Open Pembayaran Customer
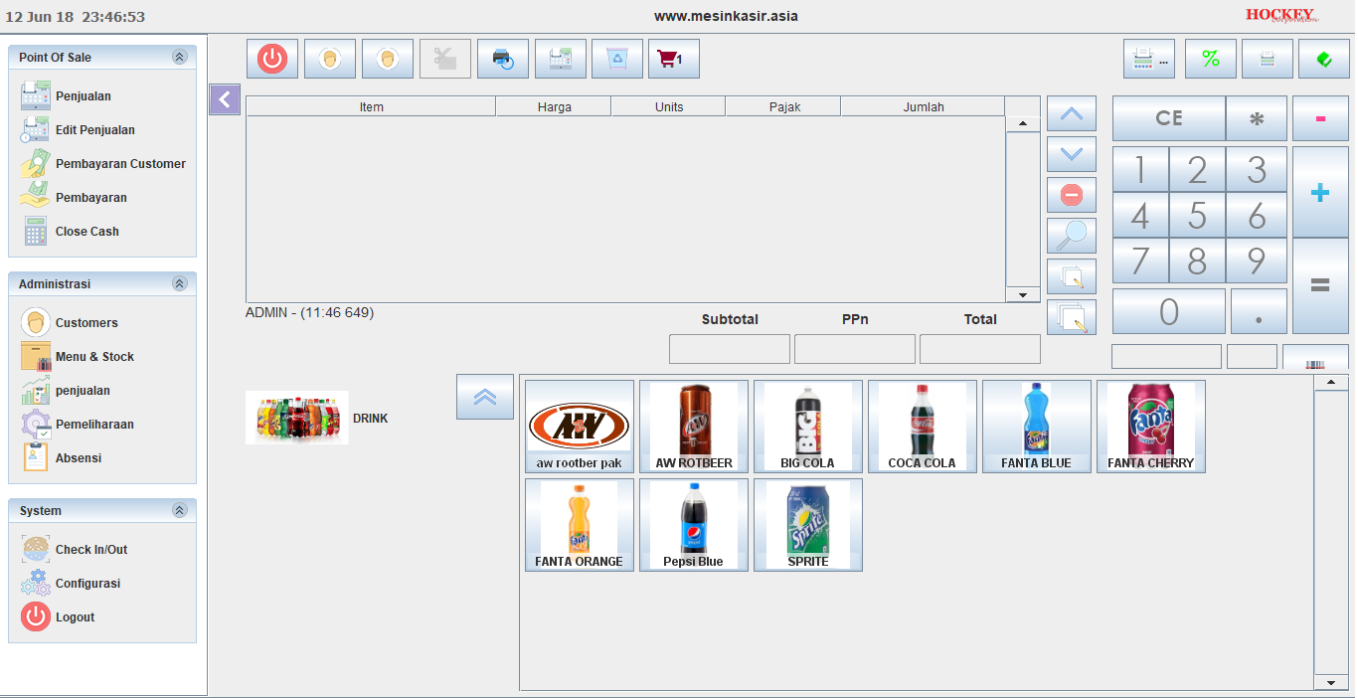This screenshot has height=698, width=1358. (102, 164)
